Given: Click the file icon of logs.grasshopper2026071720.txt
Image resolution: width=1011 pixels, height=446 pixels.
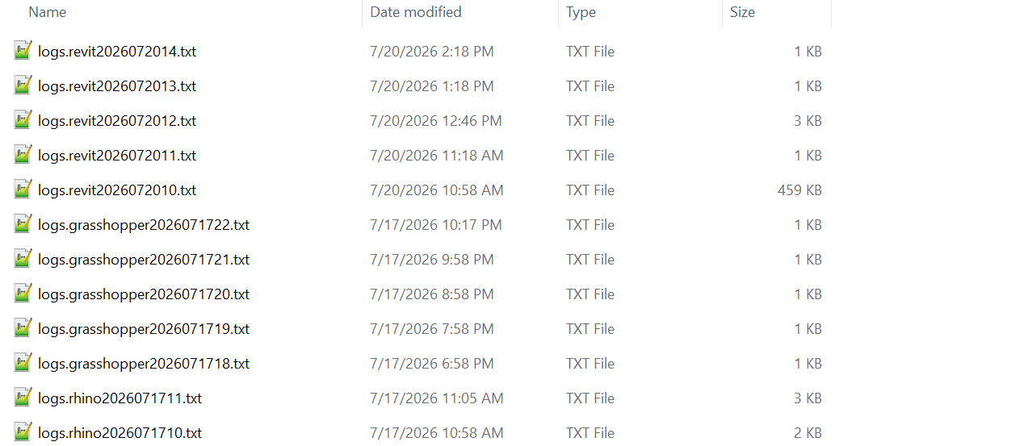Looking at the screenshot, I should (23, 294).
